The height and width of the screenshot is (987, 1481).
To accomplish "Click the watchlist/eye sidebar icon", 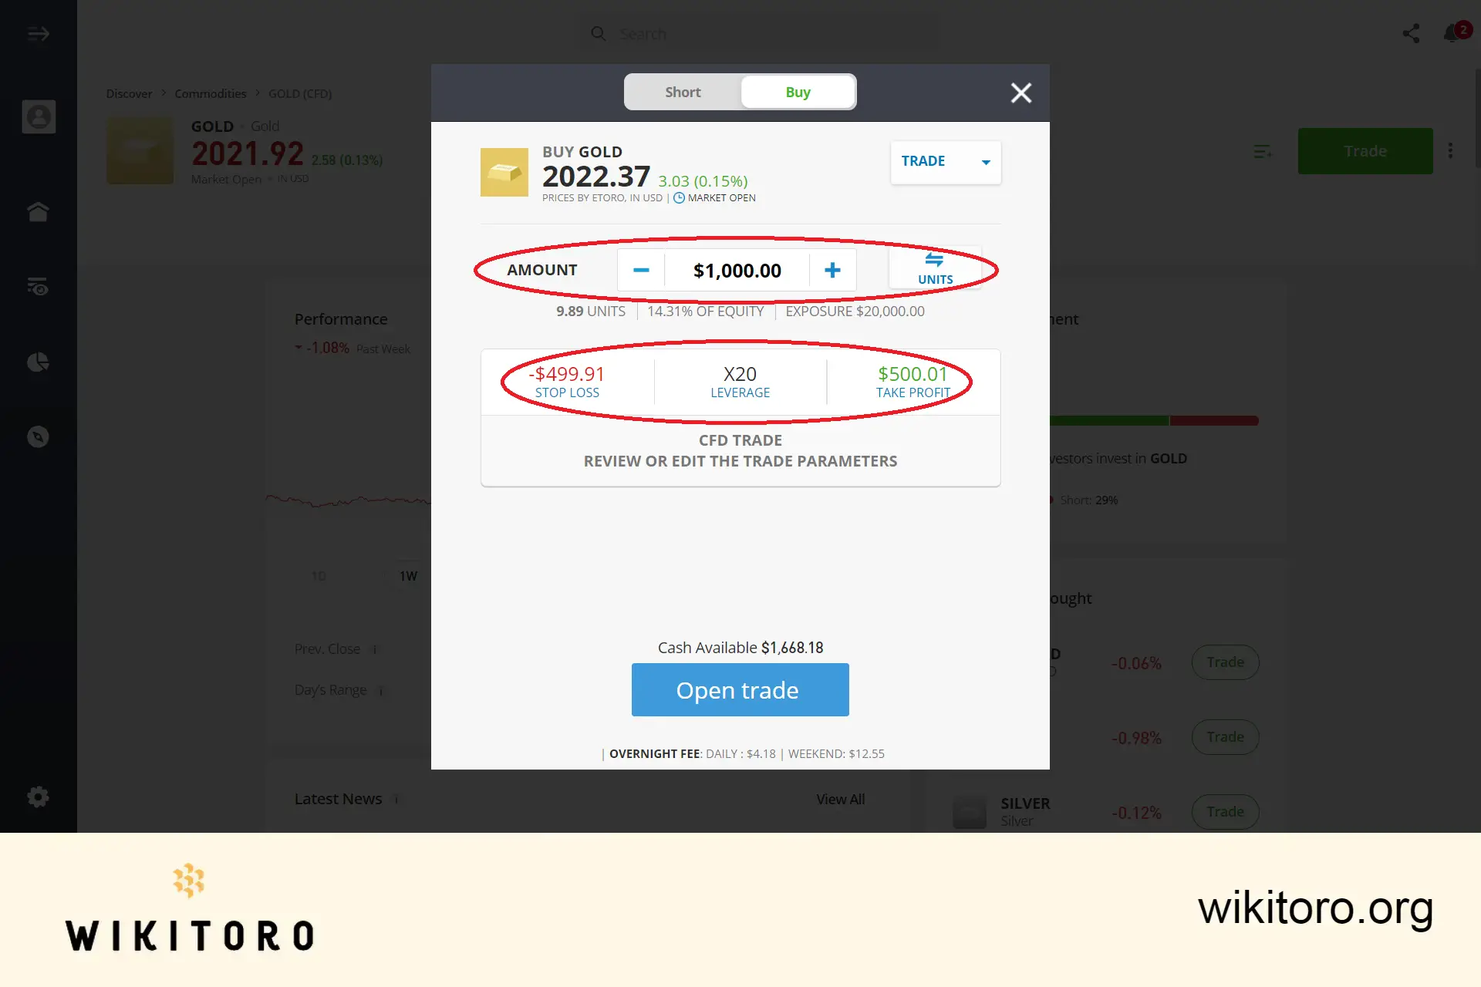I will (39, 286).
